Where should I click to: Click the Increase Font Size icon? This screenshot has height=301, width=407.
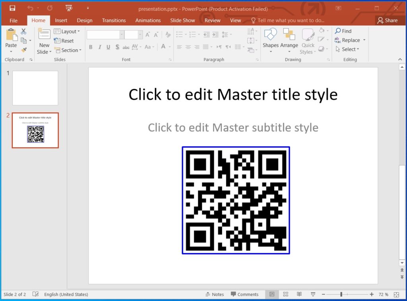(149, 35)
